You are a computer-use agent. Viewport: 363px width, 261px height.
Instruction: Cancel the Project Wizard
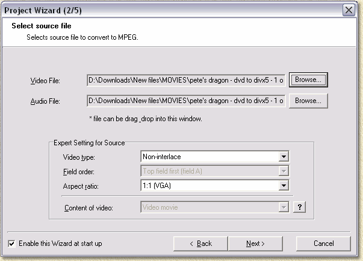click(323, 244)
